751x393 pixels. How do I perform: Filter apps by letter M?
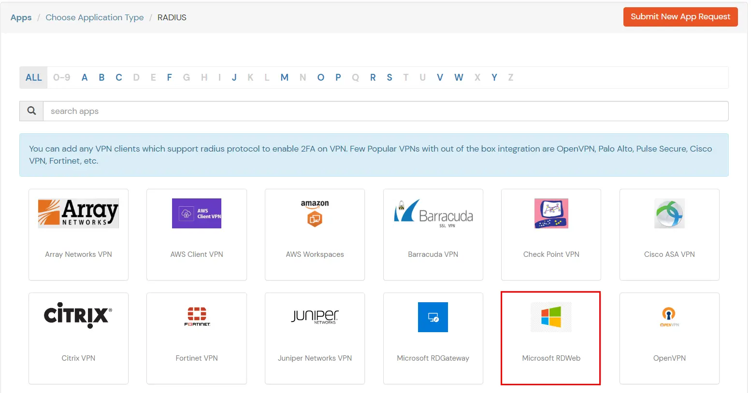285,77
